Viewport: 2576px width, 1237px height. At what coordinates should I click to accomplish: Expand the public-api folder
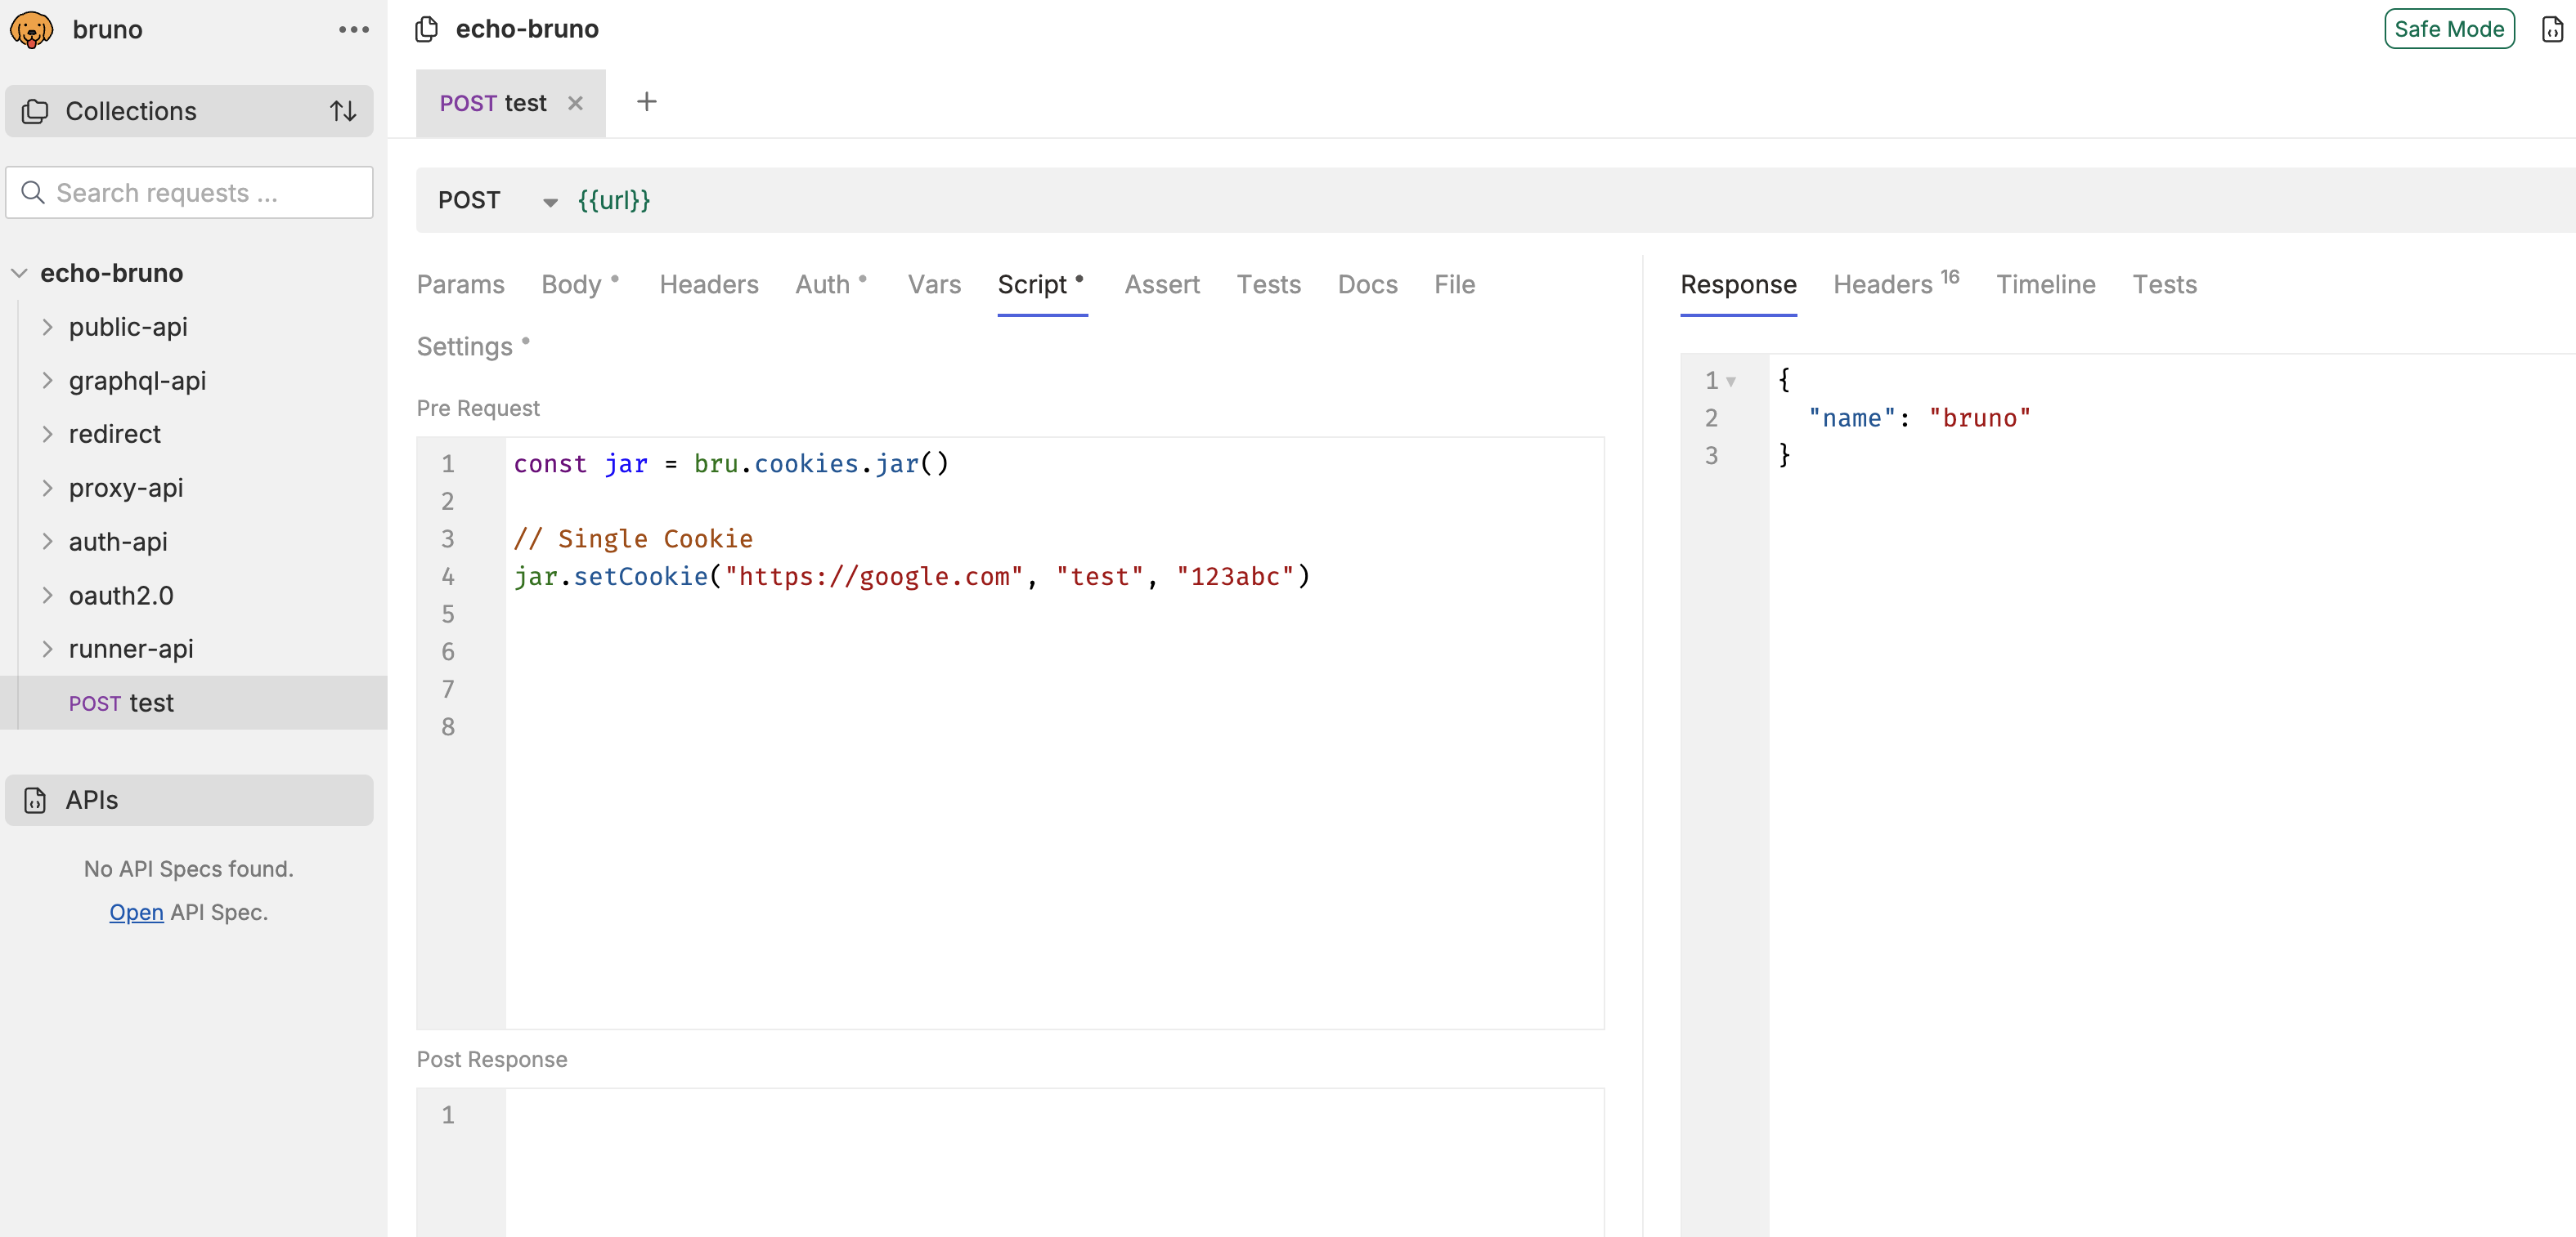click(x=47, y=327)
